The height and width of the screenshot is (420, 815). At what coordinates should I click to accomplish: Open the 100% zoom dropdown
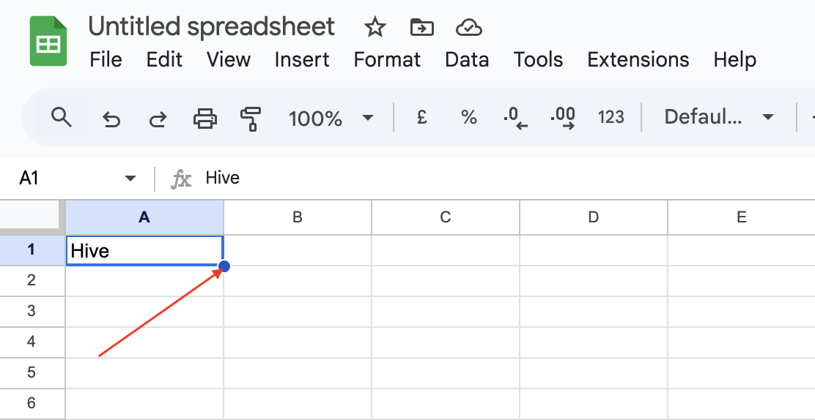click(x=331, y=119)
